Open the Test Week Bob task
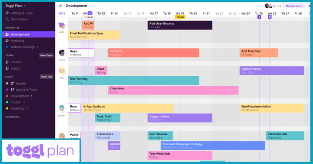Viewport: 313px width, 164px height. point(180,155)
